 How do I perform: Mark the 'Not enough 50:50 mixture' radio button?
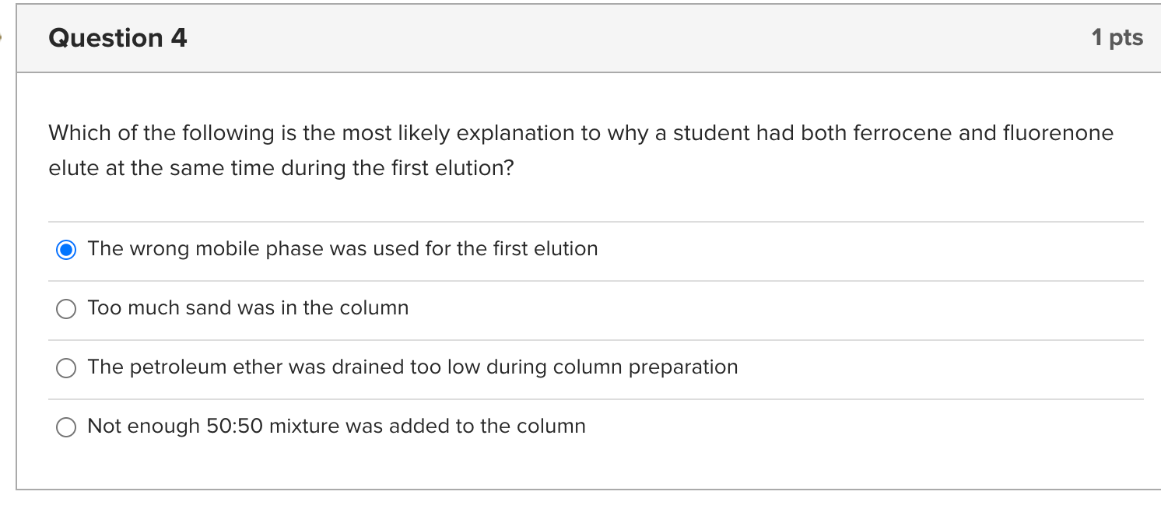pos(66,427)
